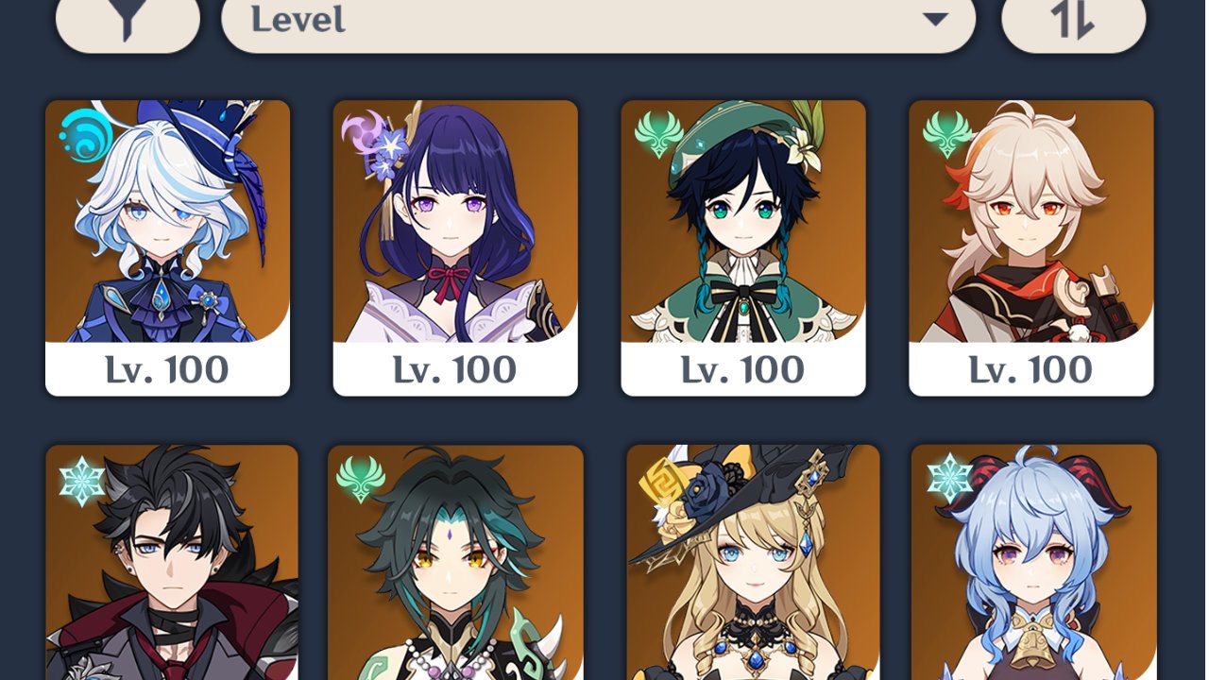Click the Anemo element icon on Kazuha
This screenshot has width=1209, height=680.
point(947,134)
